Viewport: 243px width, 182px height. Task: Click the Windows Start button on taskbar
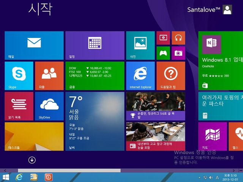point(6,177)
